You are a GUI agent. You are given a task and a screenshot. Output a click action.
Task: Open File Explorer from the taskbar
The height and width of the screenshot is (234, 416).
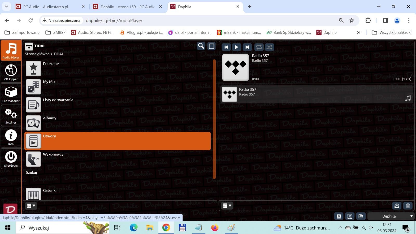click(x=150, y=228)
